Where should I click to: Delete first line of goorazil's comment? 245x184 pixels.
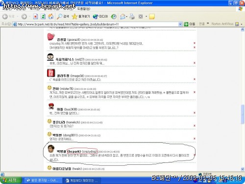(195, 43)
